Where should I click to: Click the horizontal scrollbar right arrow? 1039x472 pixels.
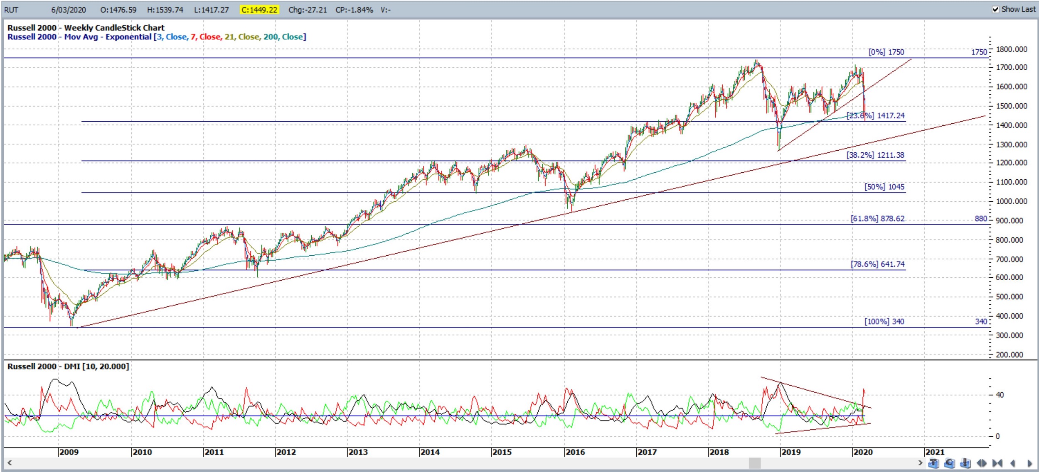(920, 463)
